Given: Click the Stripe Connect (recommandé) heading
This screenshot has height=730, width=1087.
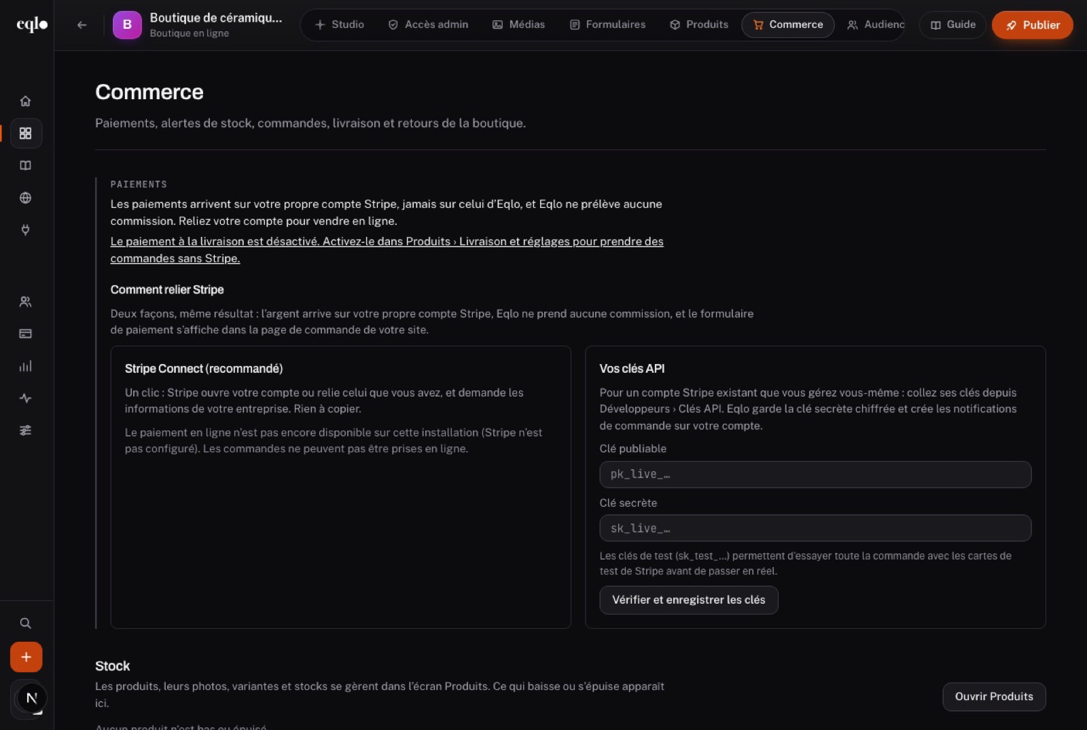Looking at the screenshot, I should pos(204,369).
